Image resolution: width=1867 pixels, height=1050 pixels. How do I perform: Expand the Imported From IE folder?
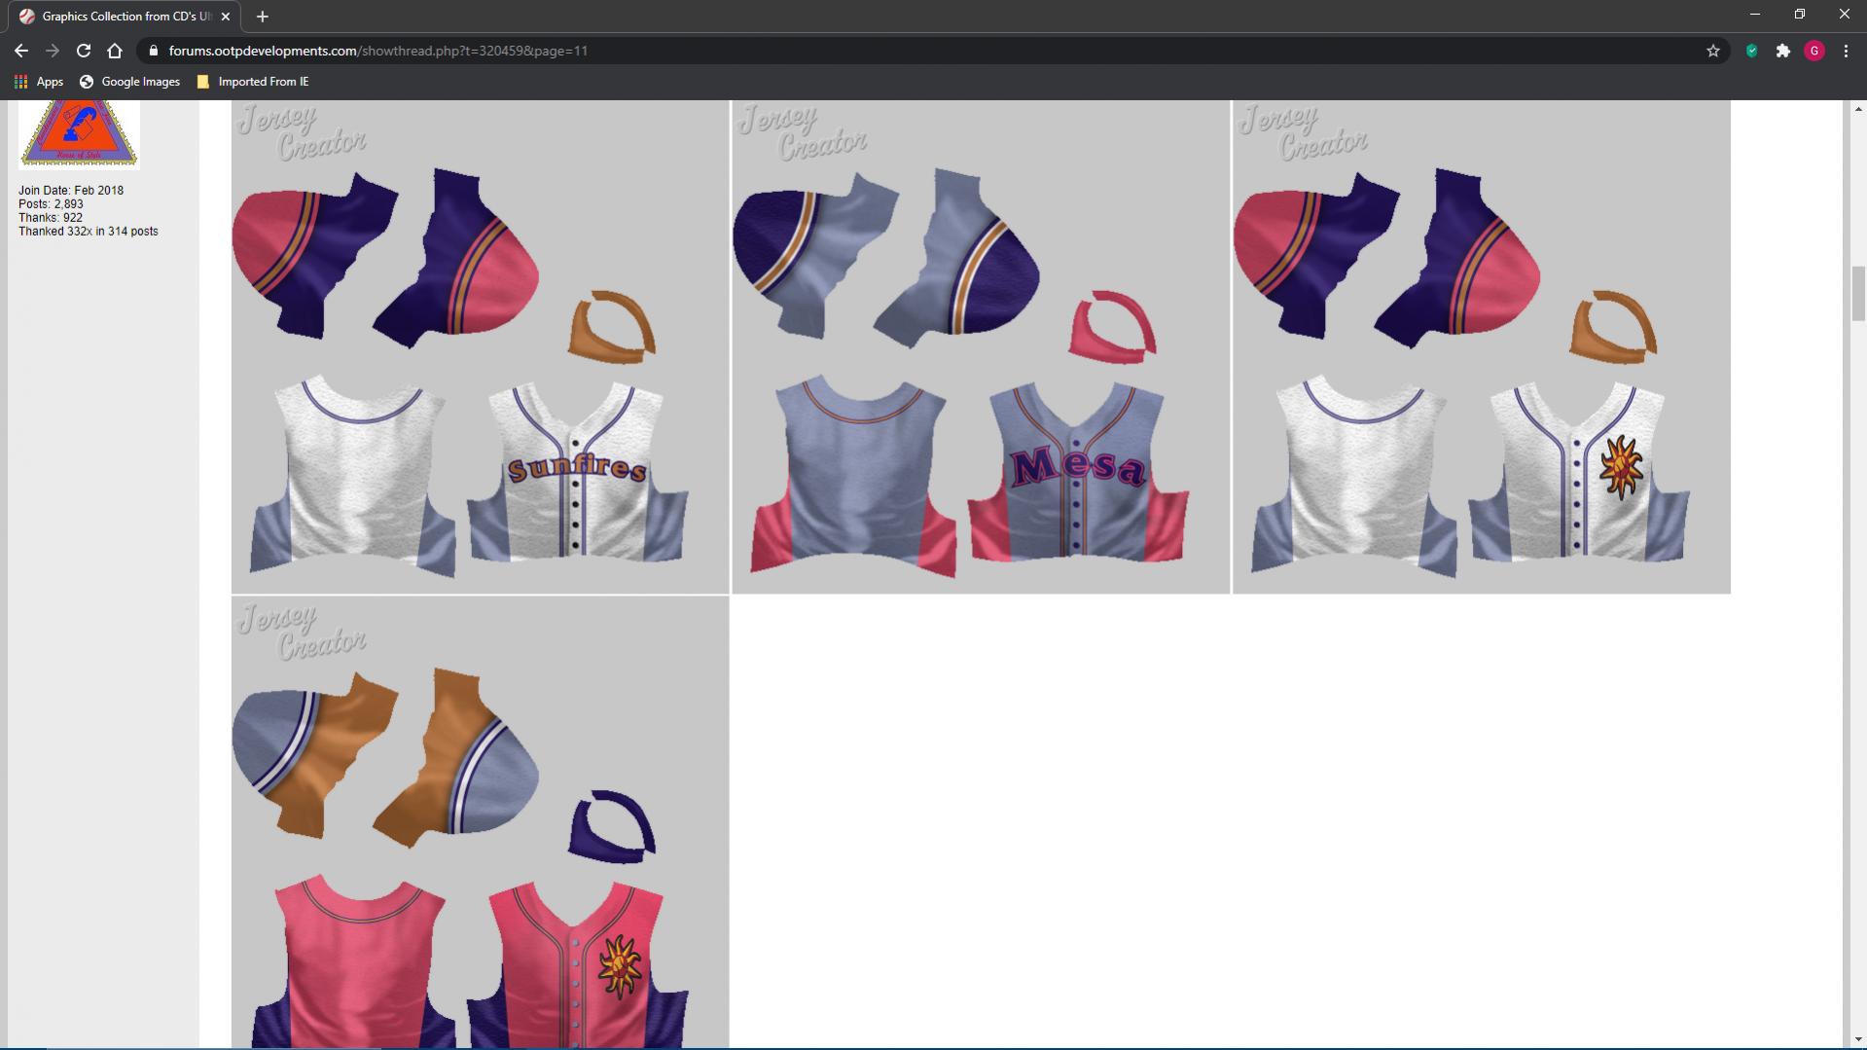pyautogui.click(x=253, y=82)
